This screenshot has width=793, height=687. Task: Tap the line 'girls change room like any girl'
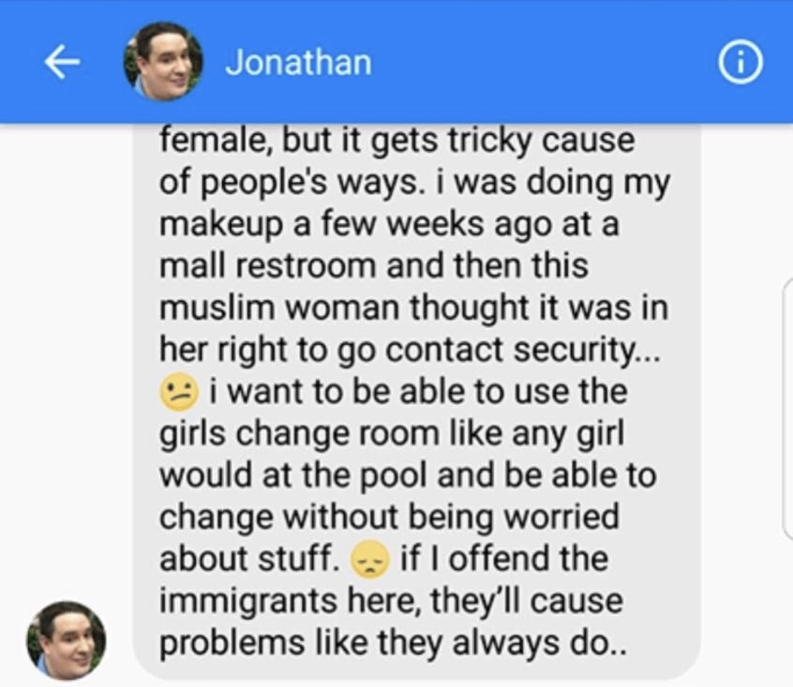392,434
